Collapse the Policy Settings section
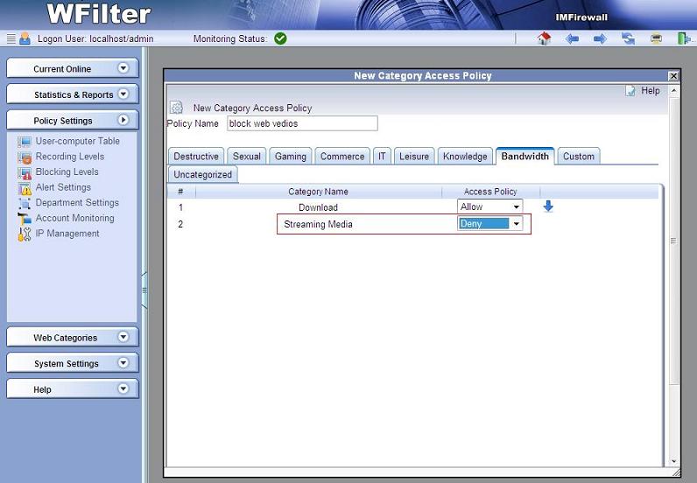697x483 pixels. tap(123, 120)
